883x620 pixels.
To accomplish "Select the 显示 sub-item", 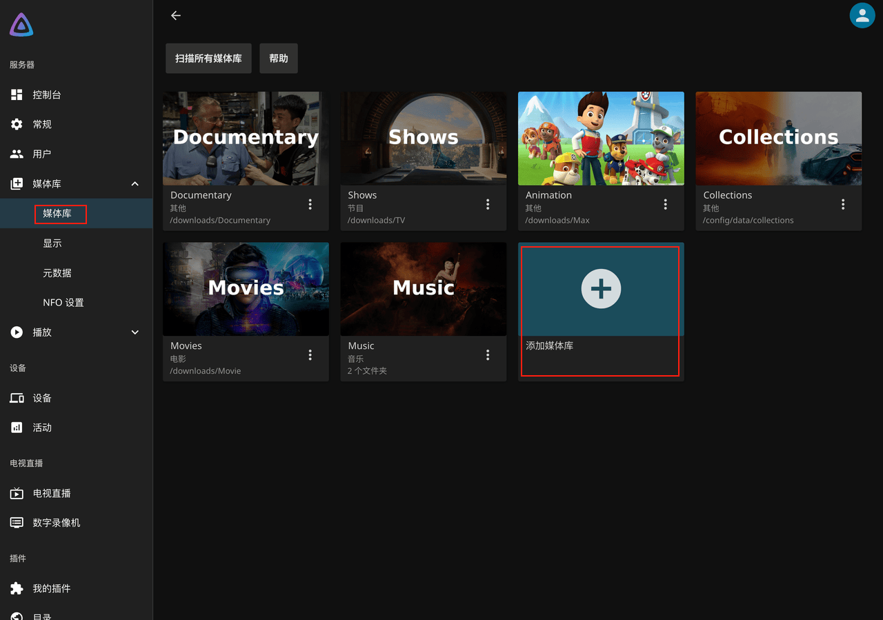I will pos(76,243).
